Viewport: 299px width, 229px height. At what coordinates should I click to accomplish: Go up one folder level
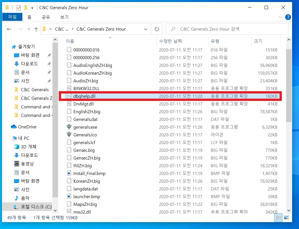click(36, 29)
